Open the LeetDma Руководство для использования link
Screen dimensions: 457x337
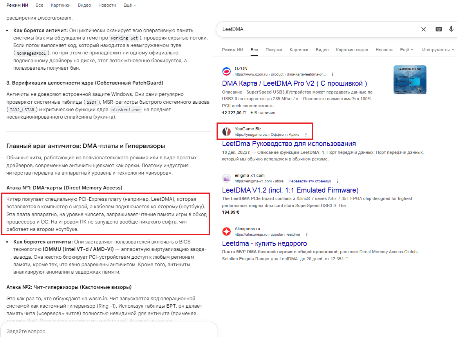pos(289,144)
